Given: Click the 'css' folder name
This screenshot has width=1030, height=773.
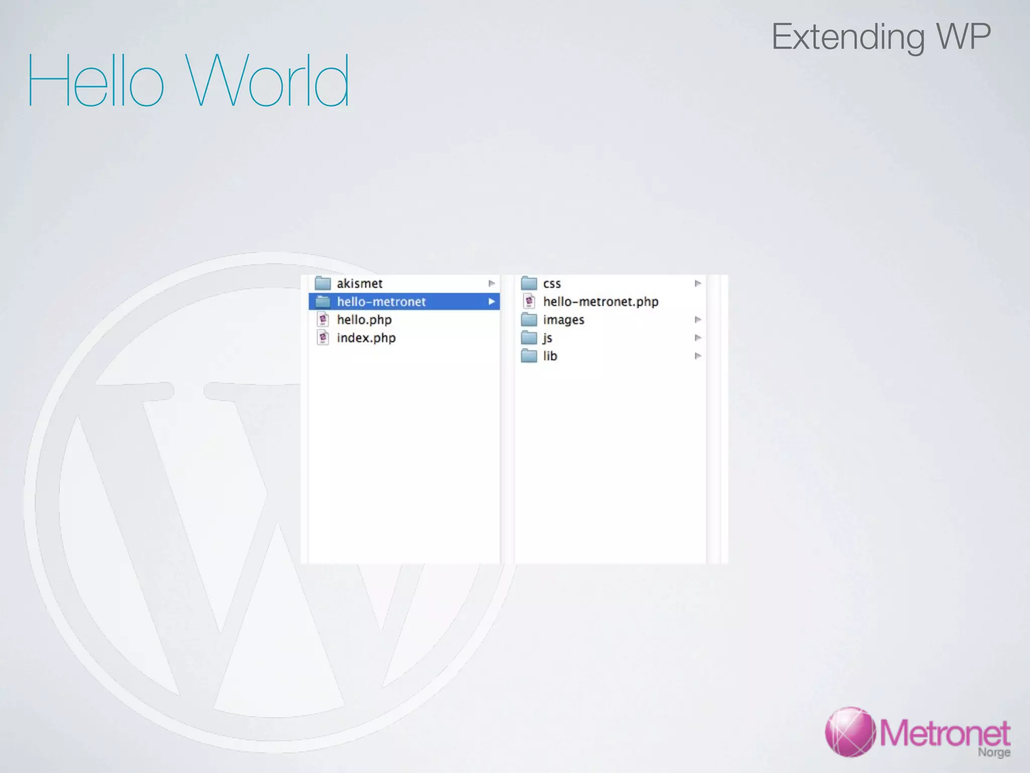Looking at the screenshot, I should [x=552, y=284].
